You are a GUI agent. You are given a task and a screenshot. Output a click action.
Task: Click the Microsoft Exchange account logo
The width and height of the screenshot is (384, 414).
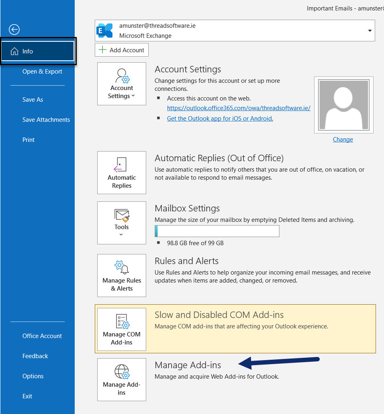click(x=104, y=31)
